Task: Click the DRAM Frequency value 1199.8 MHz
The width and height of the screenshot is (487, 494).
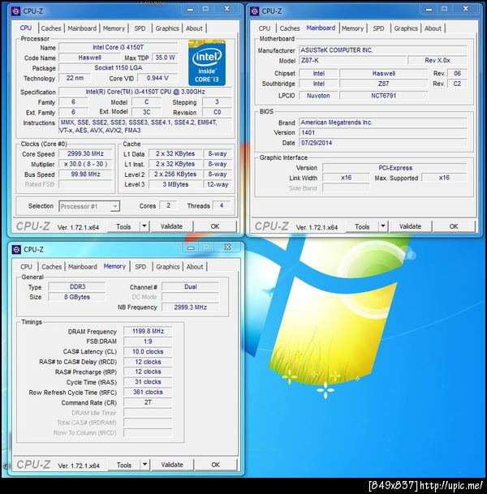Action: click(x=148, y=331)
